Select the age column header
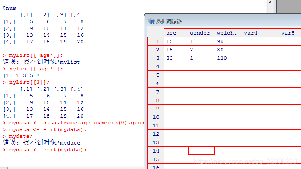301x169 pixels. point(176,33)
